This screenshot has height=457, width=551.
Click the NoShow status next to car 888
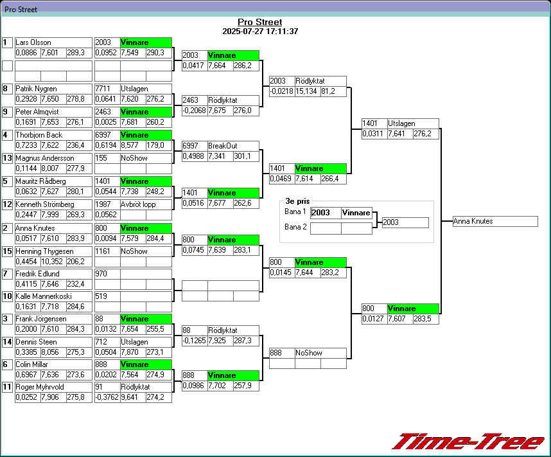pyautogui.click(x=320, y=353)
